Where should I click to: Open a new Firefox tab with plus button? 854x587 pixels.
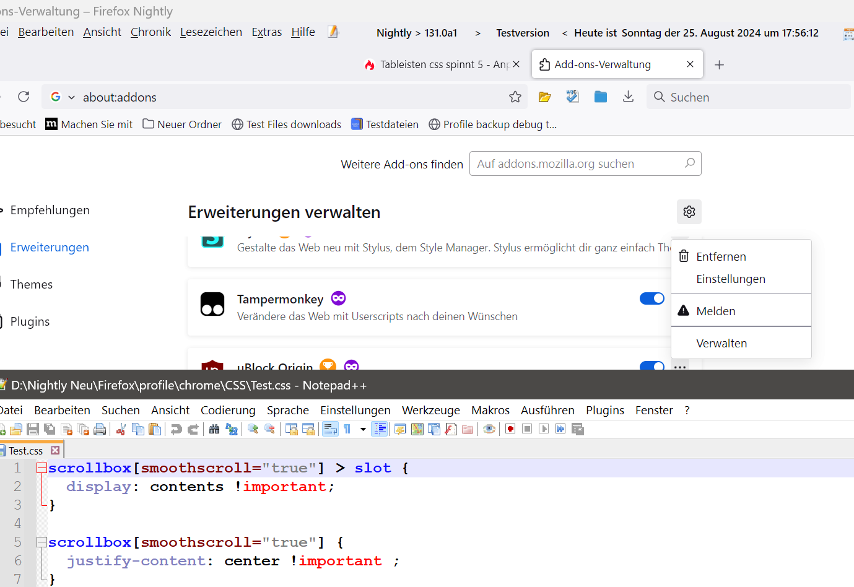pos(719,64)
